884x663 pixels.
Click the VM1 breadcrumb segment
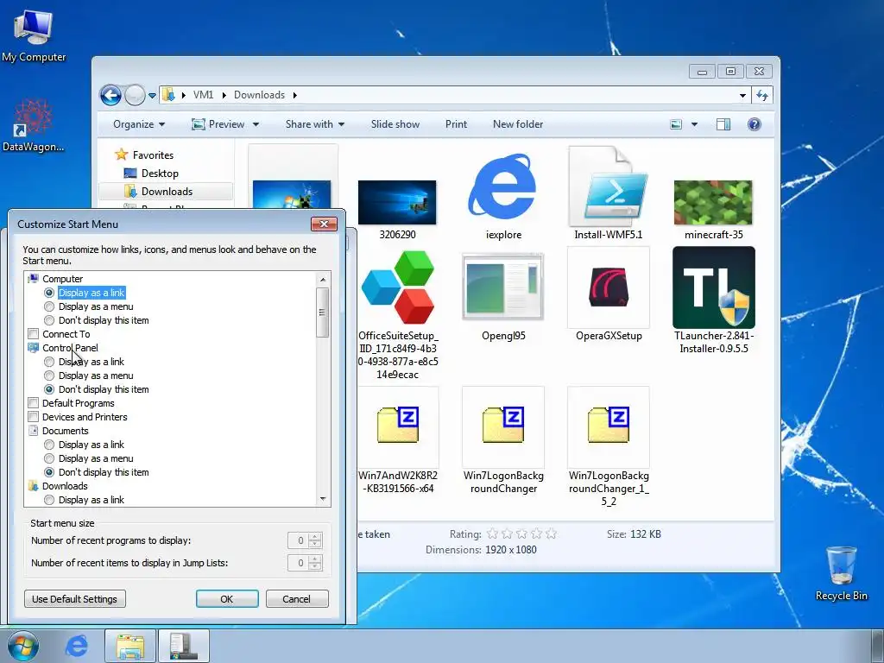tap(203, 95)
